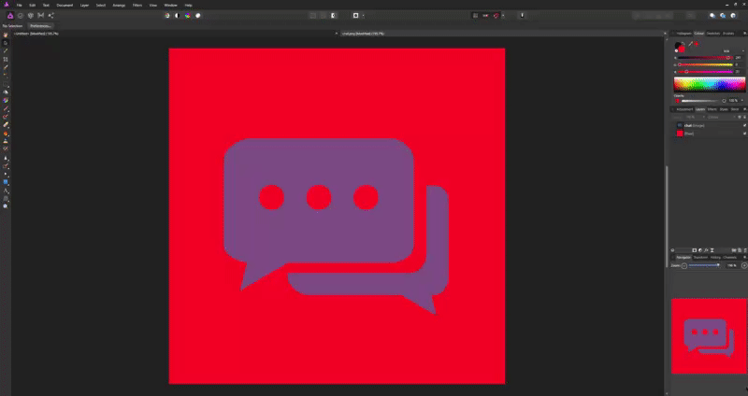Add a mask layer from the Layers panel
Screen dimensions: 748x396
695,250
